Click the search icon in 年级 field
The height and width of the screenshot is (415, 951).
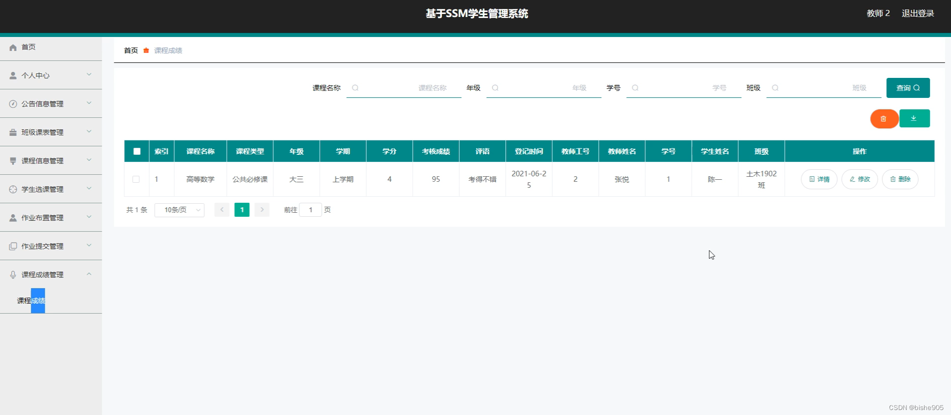point(495,88)
